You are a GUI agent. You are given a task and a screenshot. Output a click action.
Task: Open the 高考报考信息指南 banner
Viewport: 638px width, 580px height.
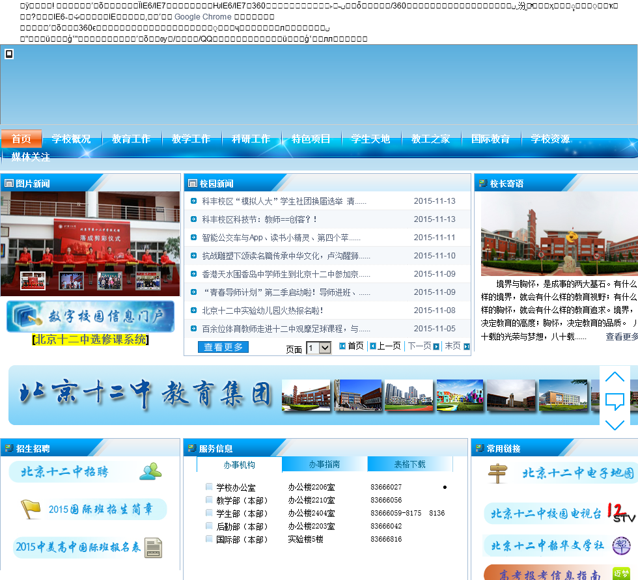[x=557, y=572]
